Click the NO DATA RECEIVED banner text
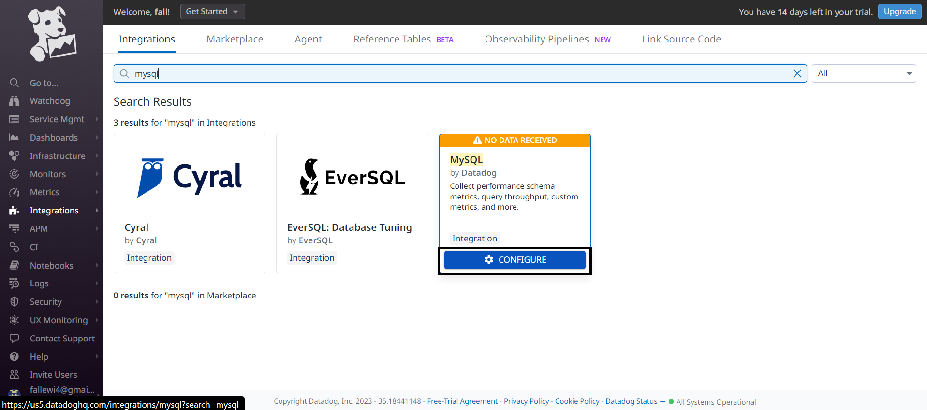927x410 pixels. (521, 140)
